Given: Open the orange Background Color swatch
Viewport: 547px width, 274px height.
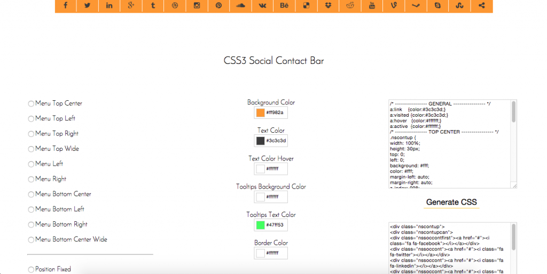Looking at the screenshot, I should [260, 113].
